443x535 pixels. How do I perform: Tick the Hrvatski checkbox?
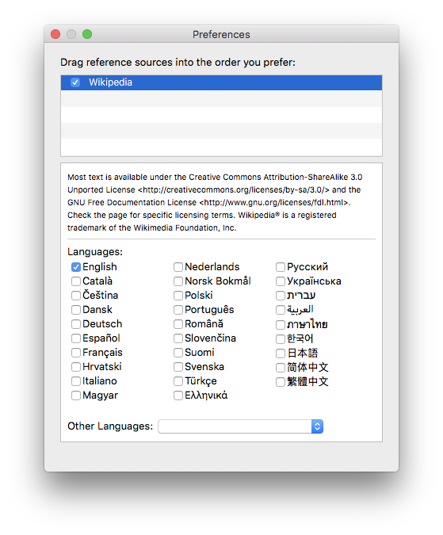tap(76, 367)
